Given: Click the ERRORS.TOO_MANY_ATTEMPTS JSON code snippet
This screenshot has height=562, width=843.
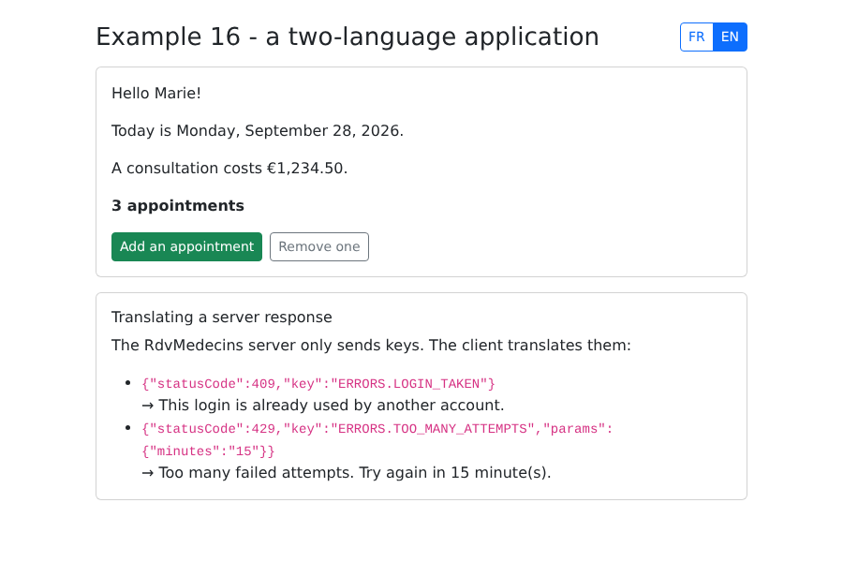Looking at the screenshot, I should point(377,440).
